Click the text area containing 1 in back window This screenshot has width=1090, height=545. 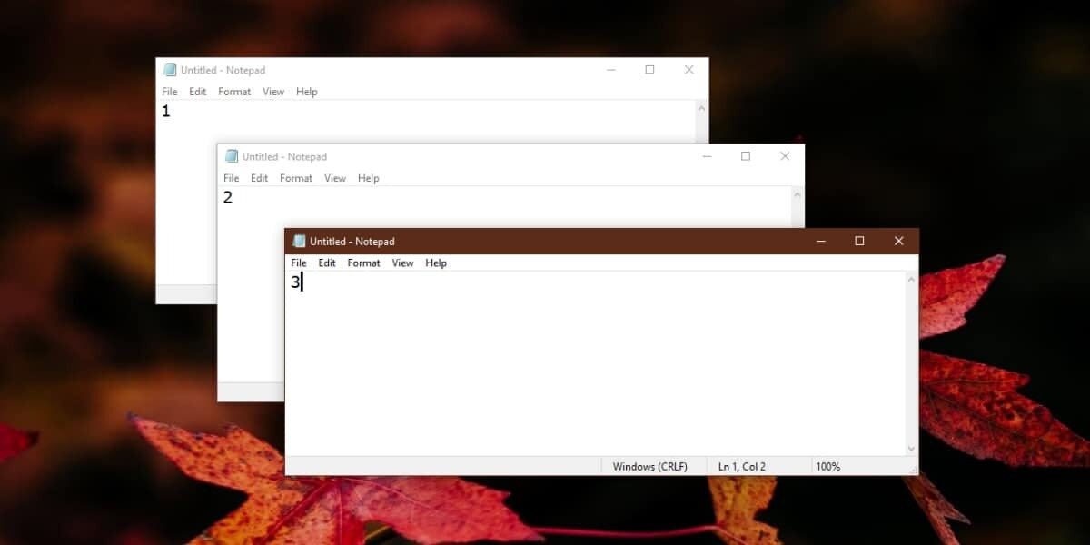tap(425, 121)
